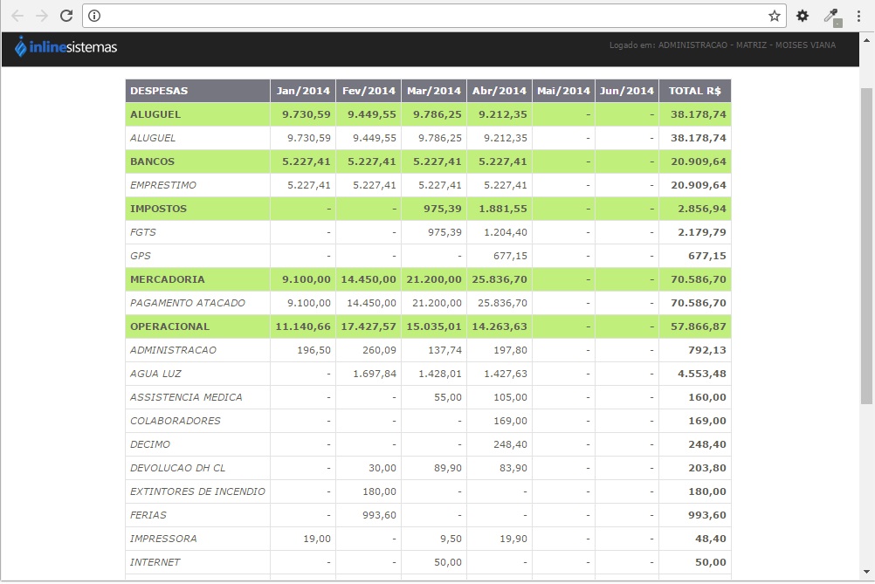
Task: Select the Jun/2014 column header
Action: 627,91
